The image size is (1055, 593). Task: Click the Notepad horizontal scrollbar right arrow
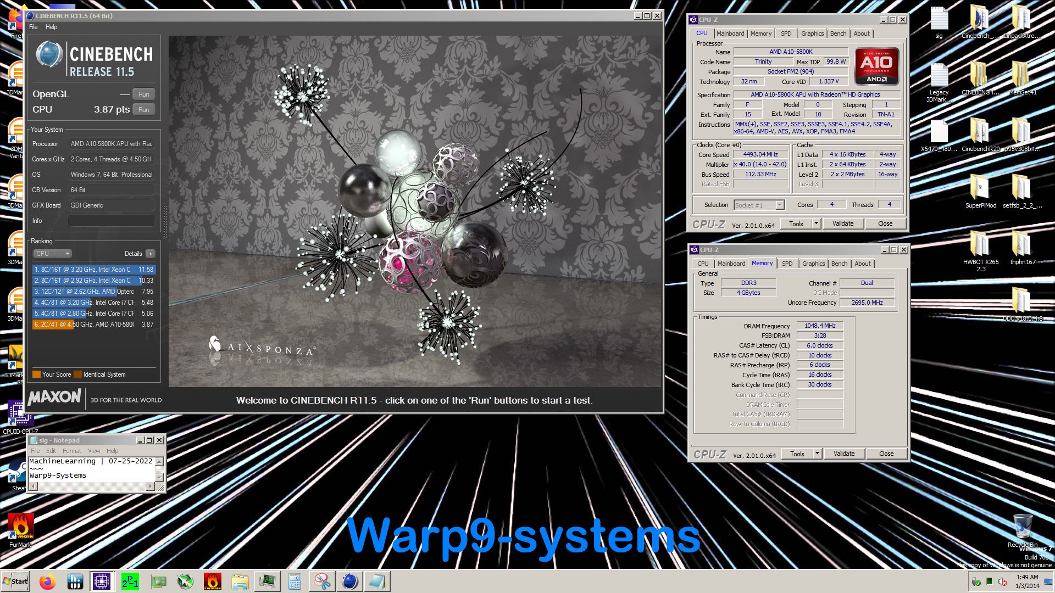(x=151, y=486)
